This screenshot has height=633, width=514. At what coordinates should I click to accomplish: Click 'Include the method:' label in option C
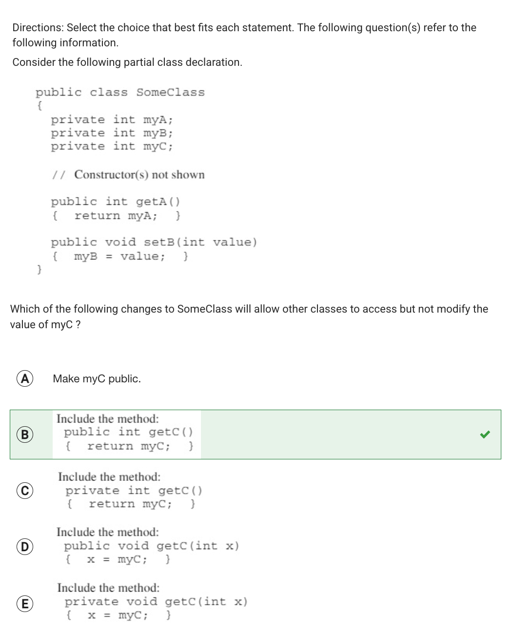click(x=109, y=476)
